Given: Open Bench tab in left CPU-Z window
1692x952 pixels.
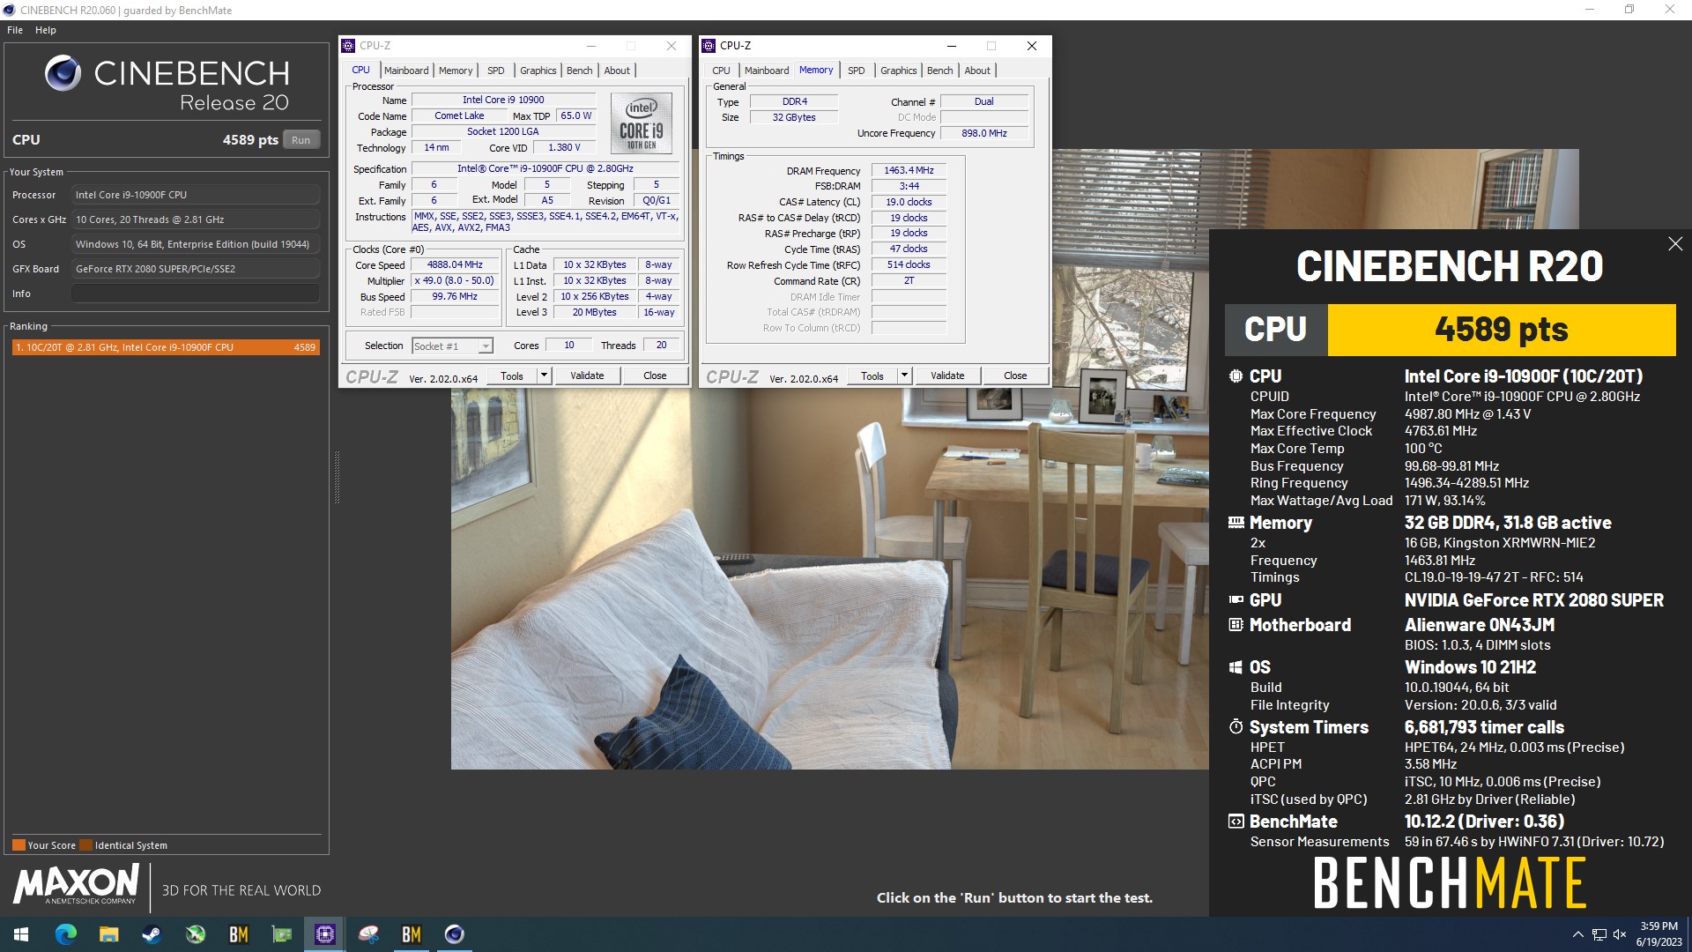Looking at the screenshot, I should [579, 71].
